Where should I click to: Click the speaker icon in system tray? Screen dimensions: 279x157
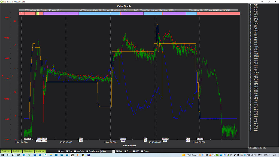(256, 155)
